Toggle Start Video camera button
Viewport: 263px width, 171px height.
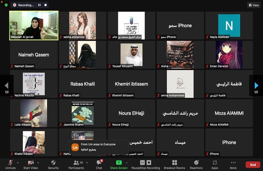(x=31, y=164)
